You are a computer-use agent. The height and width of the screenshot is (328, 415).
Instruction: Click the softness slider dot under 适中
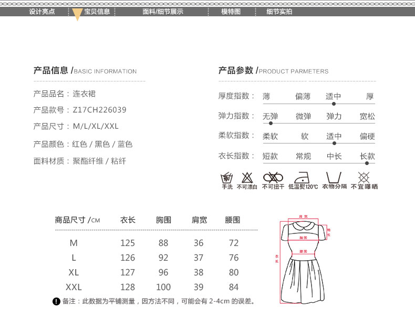335,143
